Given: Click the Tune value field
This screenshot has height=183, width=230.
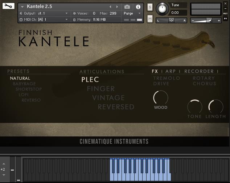Looking at the screenshot, I should click(179, 13).
